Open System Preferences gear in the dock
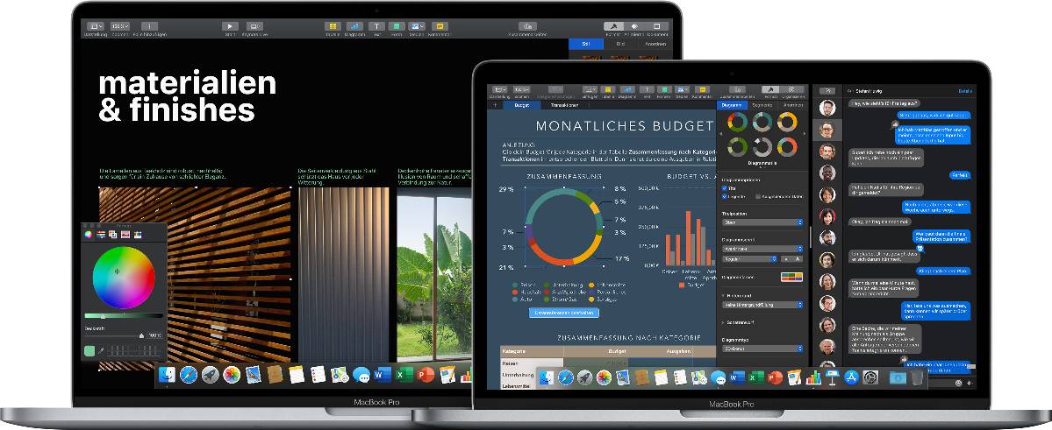Viewport: 1052px width, 430px height. tap(870, 377)
